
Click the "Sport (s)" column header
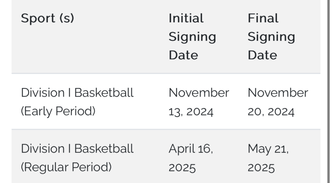click(47, 18)
